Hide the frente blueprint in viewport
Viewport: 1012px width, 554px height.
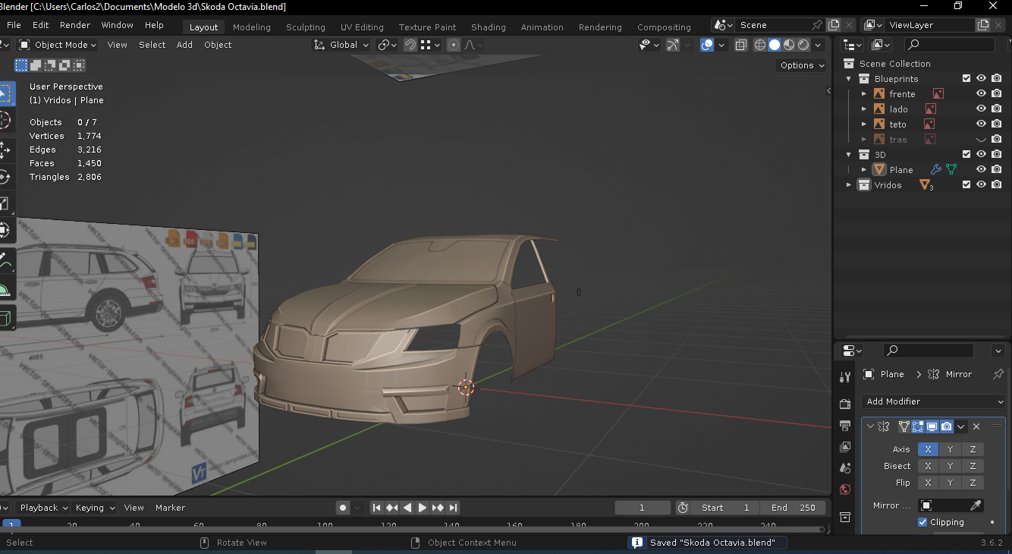coord(981,94)
